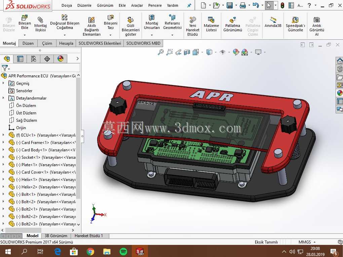Switch to the Hareket Etüdü 1 tab

[x=88, y=236]
